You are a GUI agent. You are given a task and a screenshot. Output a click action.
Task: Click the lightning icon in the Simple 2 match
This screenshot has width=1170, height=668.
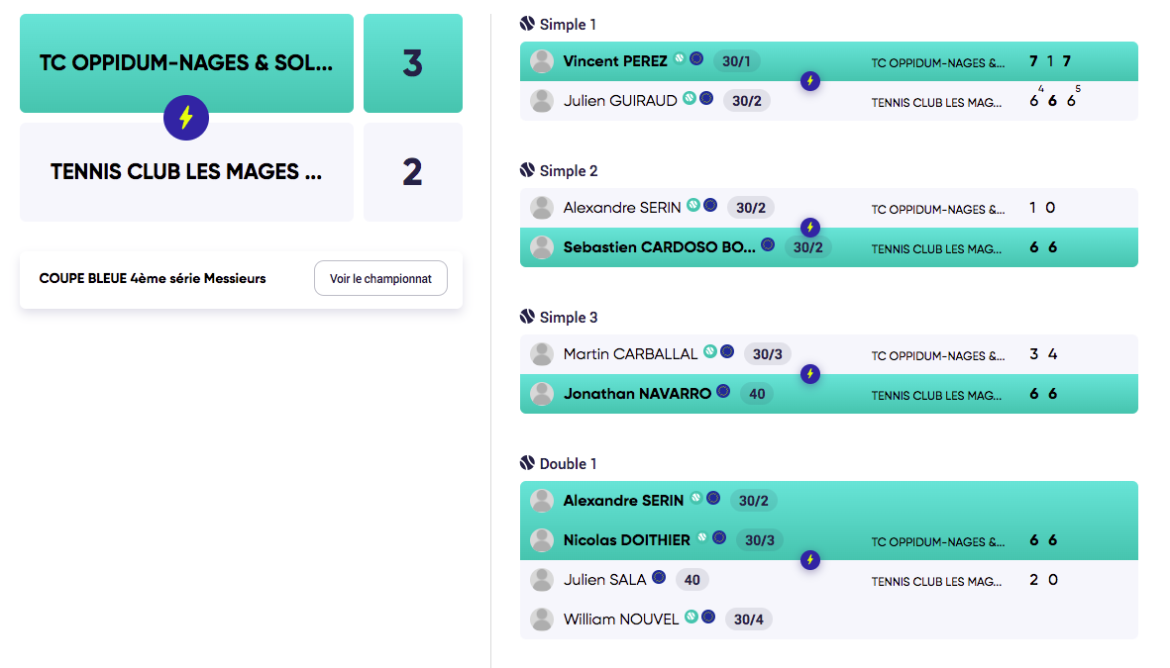pos(810,228)
